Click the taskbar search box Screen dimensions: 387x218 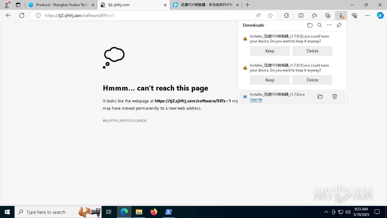[58, 212]
